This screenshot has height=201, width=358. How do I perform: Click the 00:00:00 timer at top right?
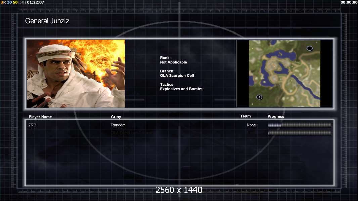[349, 2]
